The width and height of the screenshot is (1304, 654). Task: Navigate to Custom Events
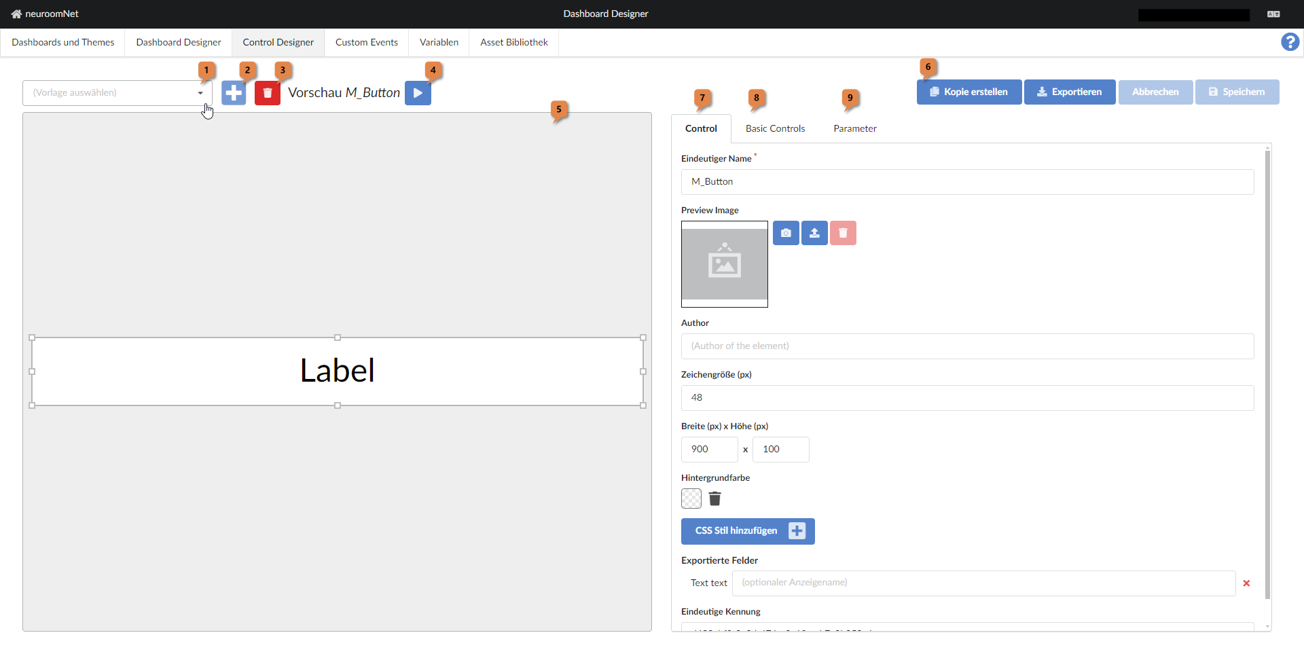(366, 42)
